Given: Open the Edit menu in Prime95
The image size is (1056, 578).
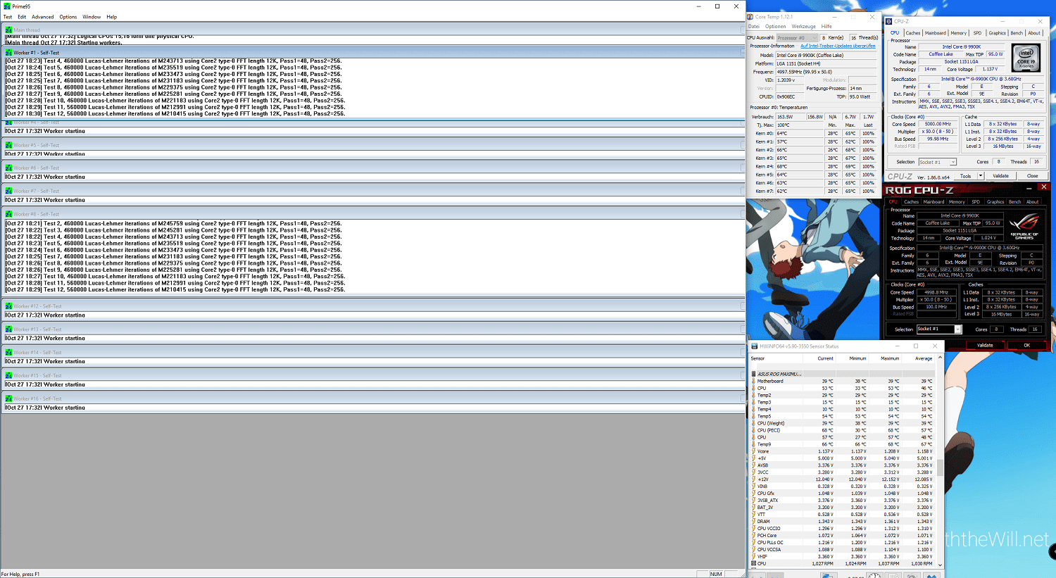Looking at the screenshot, I should coord(22,17).
